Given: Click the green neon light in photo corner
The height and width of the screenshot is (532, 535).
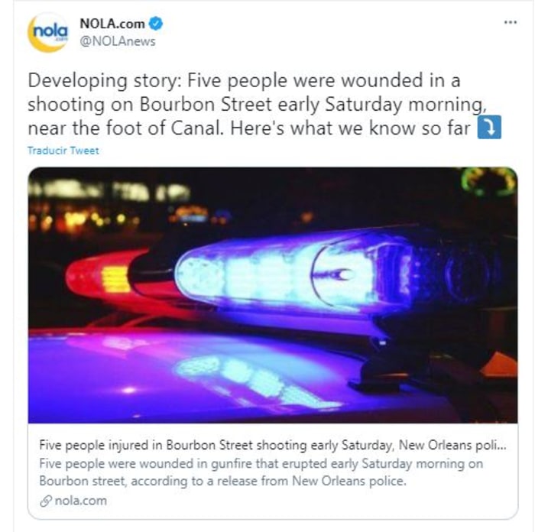Looking at the screenshot, I should click(x=488, y=182).
